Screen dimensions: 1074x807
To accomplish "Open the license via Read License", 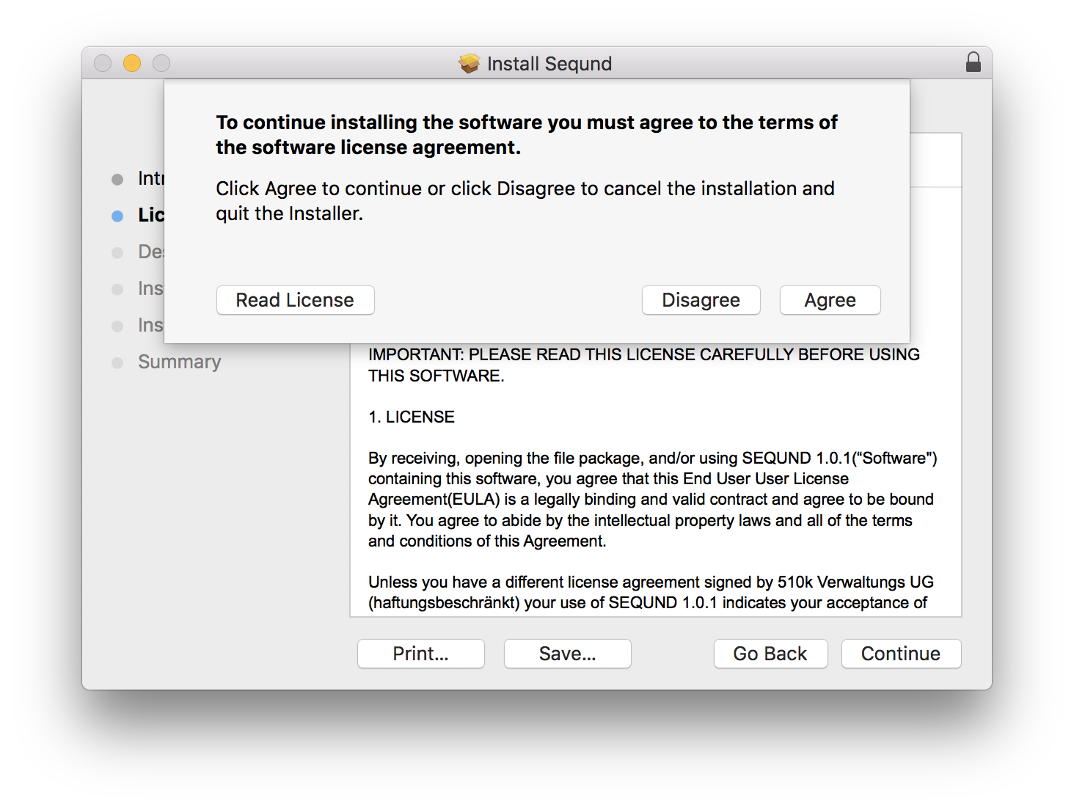I will (x=296, y=300).
